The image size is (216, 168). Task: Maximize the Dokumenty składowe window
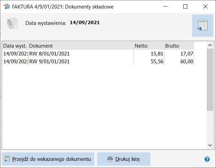click(185, 6)
